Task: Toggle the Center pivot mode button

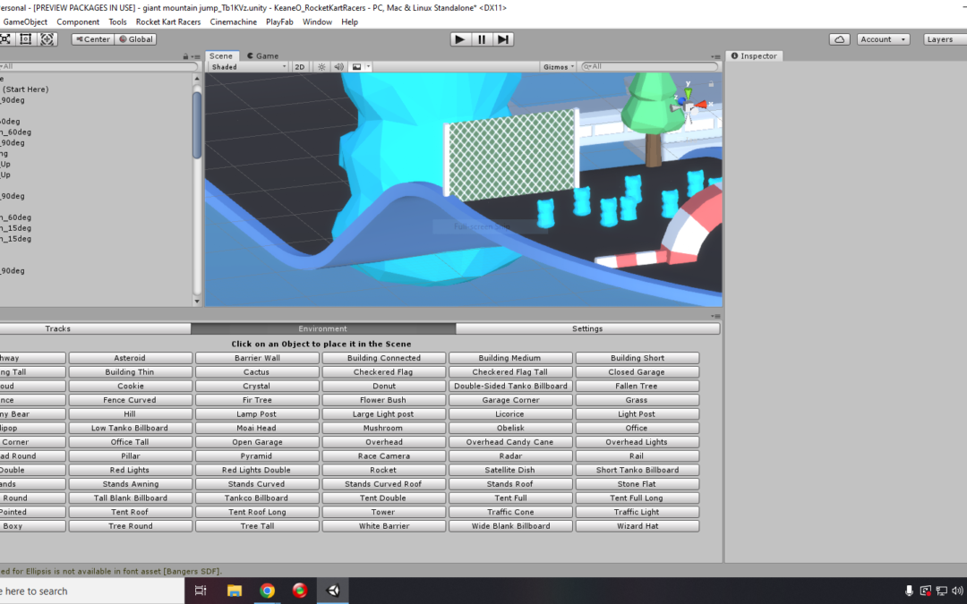Action: pos(93,38)
